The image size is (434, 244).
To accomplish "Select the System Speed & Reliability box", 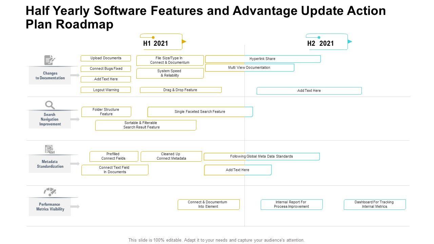I will pyautogui.click(x=170, y=73).
